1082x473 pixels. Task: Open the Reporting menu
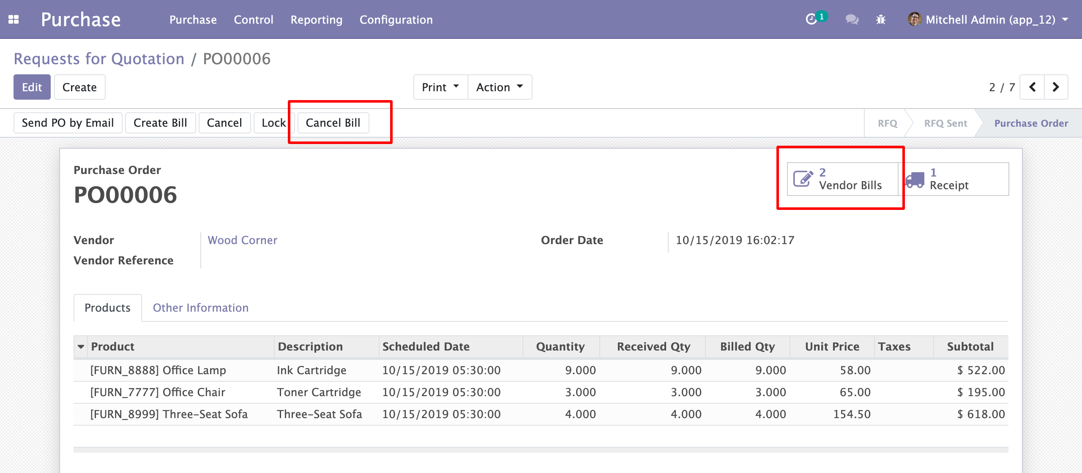point(316,19)
